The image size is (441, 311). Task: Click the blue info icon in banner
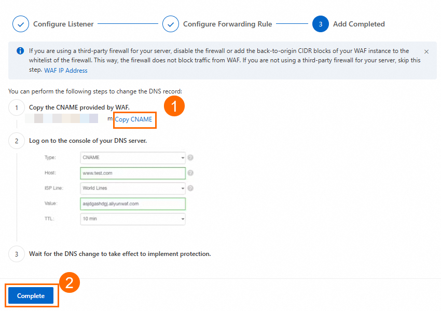click(x=20, y=51)
